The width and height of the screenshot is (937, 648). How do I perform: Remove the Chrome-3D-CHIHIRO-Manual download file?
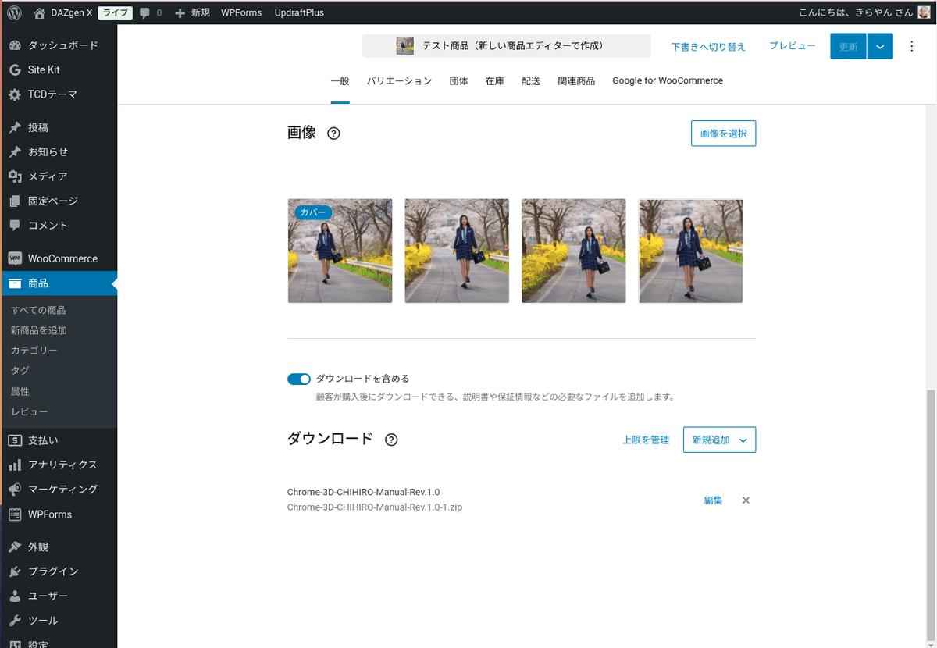click(x=746, y=500)
